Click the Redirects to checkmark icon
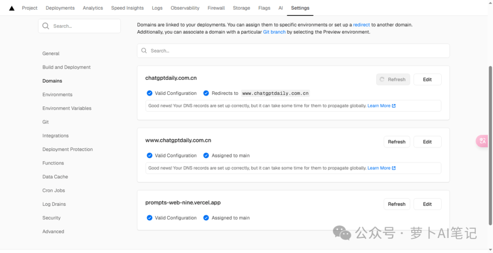Screen dimensions: 493x253 [x=206, y=93]
